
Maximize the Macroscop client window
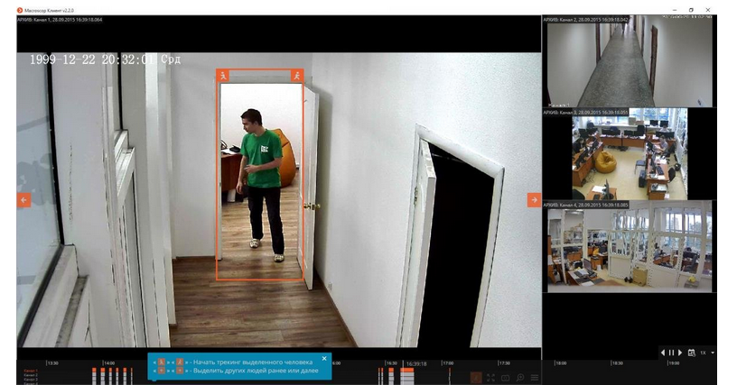(x=691, y=10)
